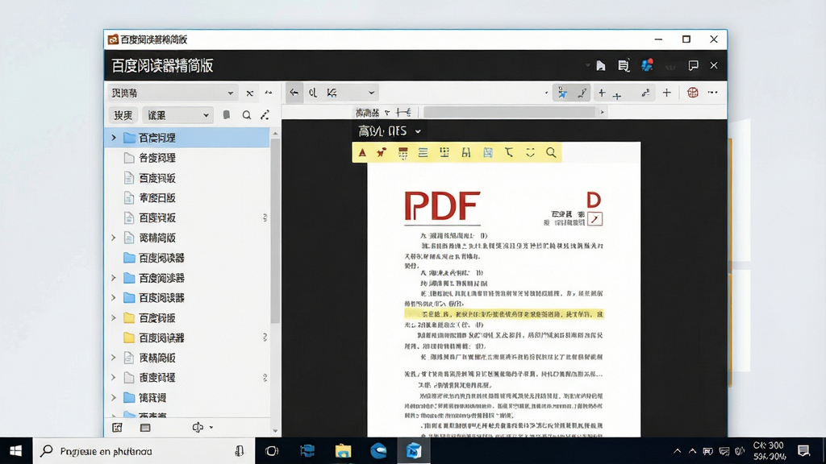The height and width of the screenshot is (464, 826).
Task: Open the notes list icon in the black header
Action: (x=624, y=66)
